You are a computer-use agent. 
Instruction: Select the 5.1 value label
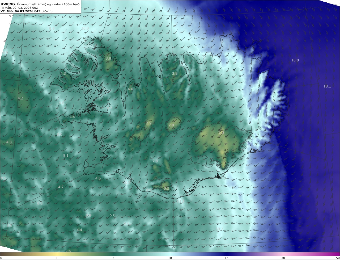pos(66,156)
